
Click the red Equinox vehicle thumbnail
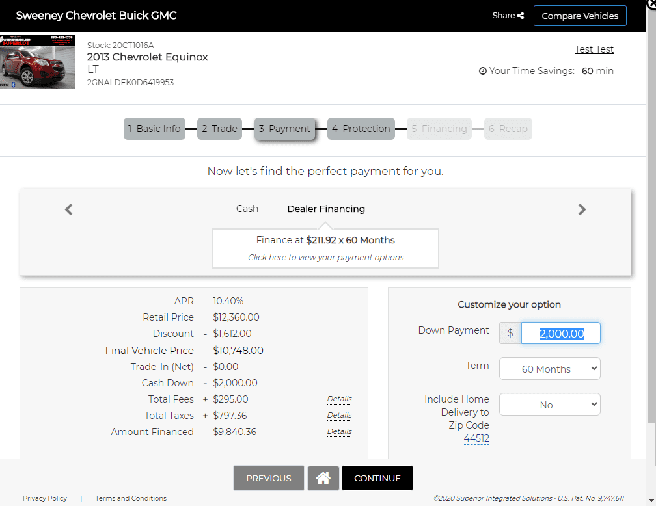tap(37, 62)
